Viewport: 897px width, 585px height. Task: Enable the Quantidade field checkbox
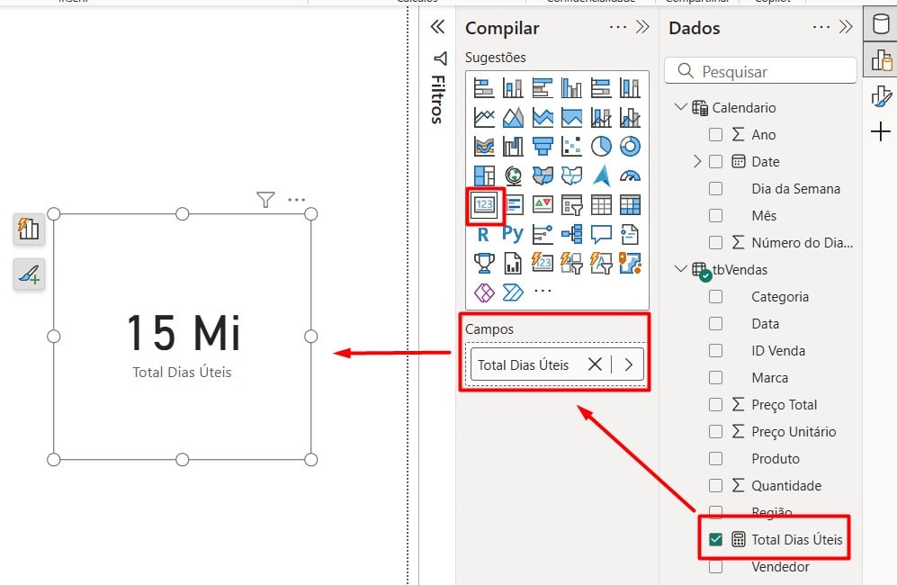715,485
